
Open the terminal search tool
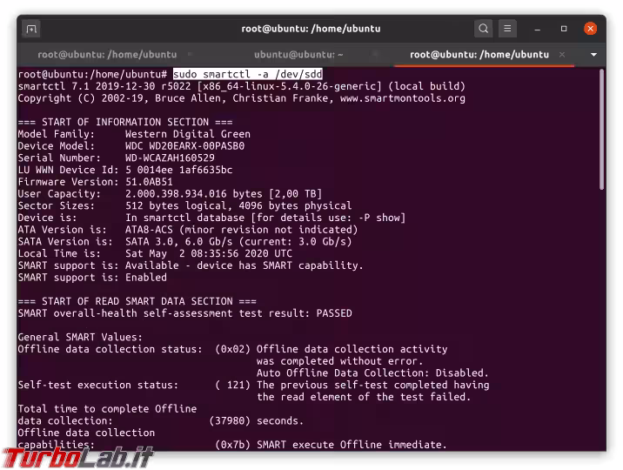(483, 29)
